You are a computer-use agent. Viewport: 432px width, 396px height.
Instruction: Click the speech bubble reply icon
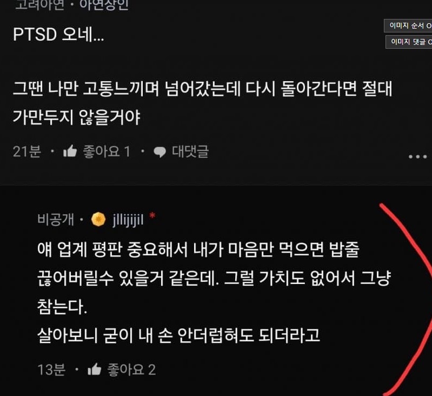tap(160, 152)
